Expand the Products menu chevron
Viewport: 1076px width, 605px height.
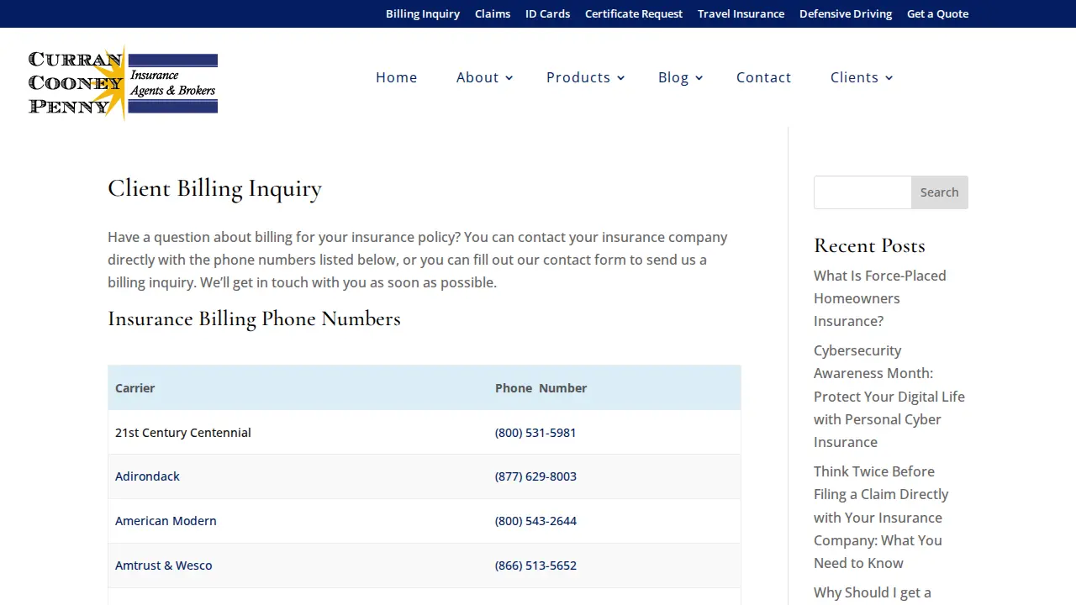coord(620,78)
